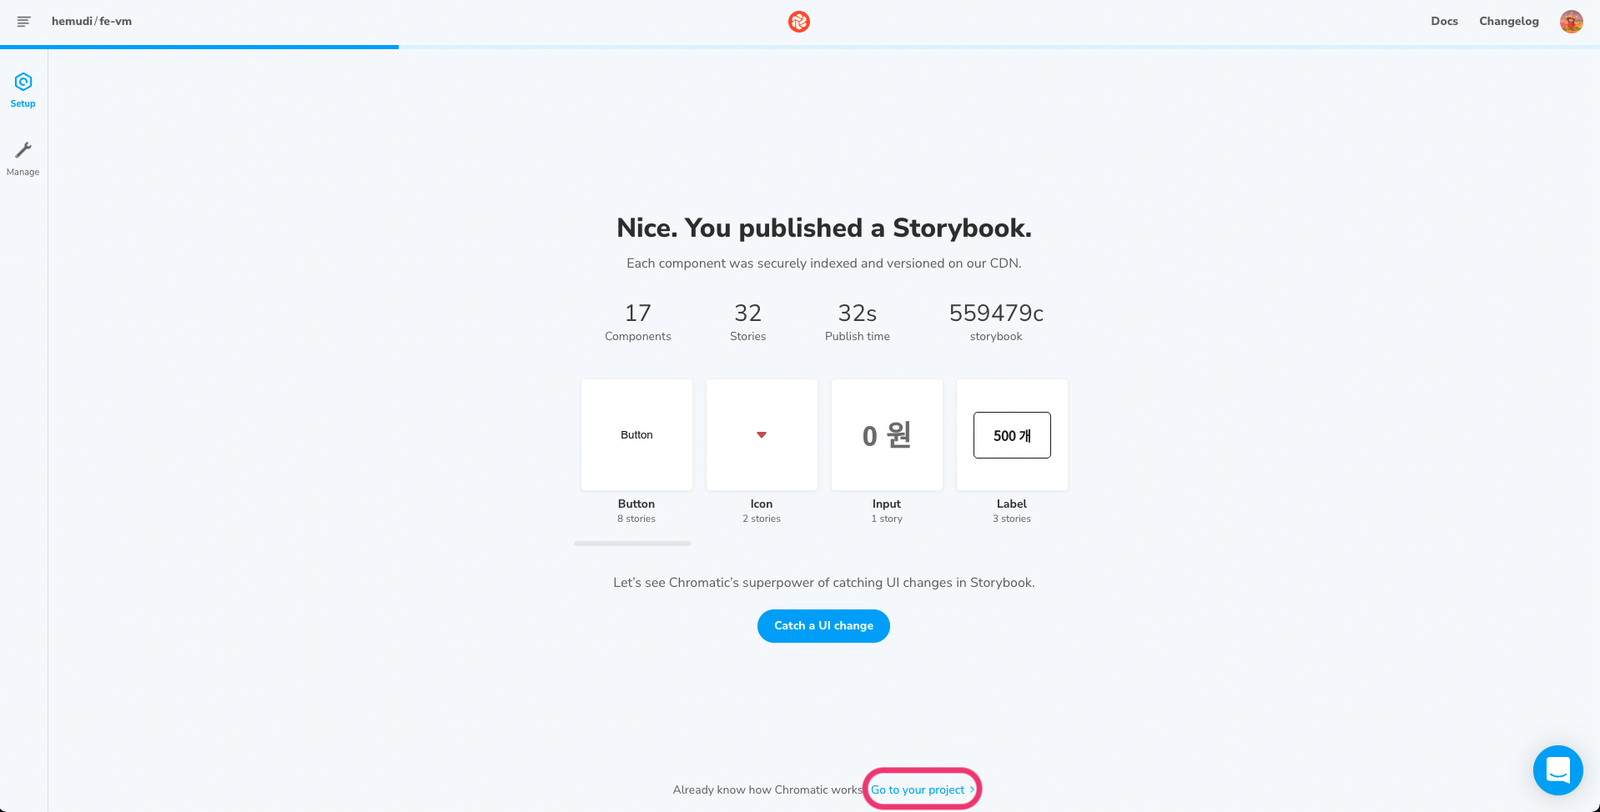Open the chat support widget

1557,769
